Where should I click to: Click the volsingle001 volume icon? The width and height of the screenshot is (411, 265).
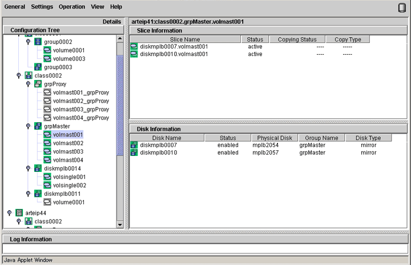[47, 177]
